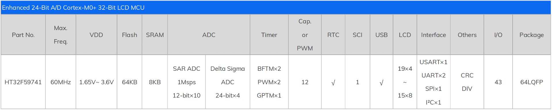Click the Flash column header
The width and height of the screenshot is (552, 110).
click(129, 35)
